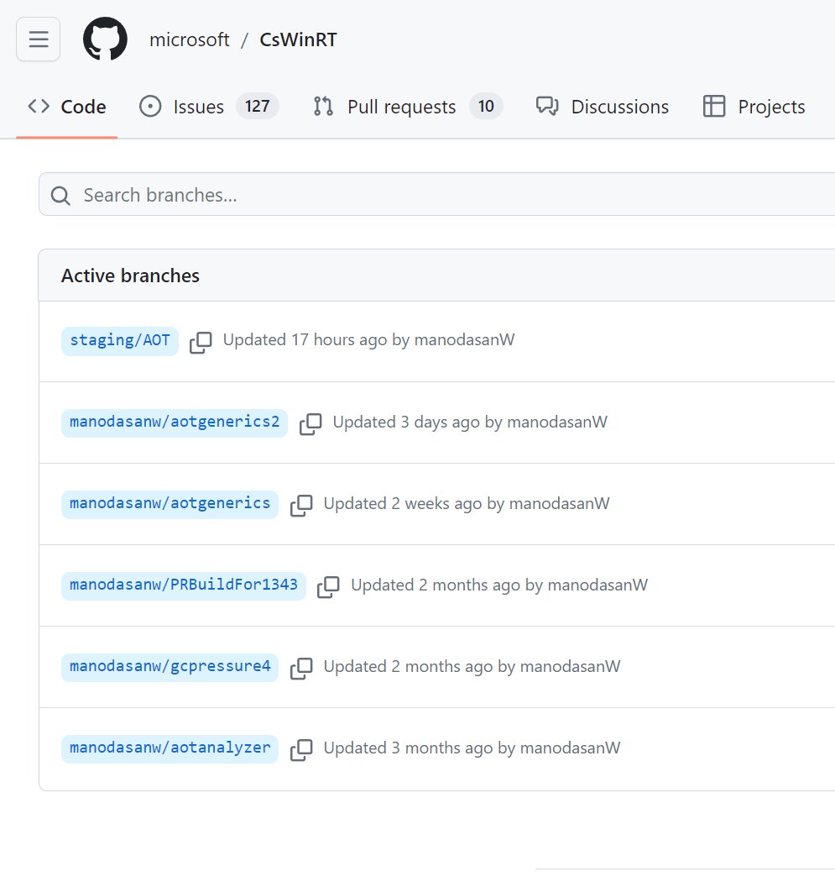
Task: Click the Pull requests count badge 10
Action: coord(486,106)
